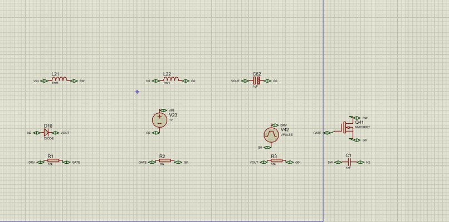449x222 pixels.
Task: Click the G0 terminal of R2
Action: [x=178, y=163]
